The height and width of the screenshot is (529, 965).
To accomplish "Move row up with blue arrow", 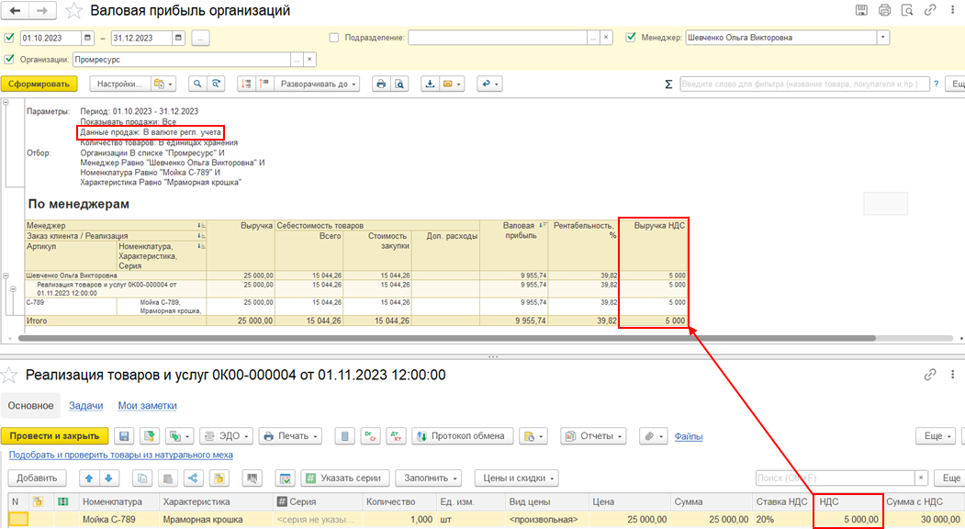I will click(89, 478).
